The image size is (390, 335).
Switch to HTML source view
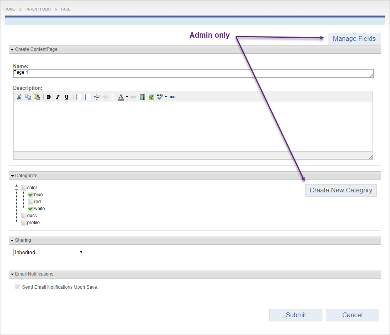172,97
